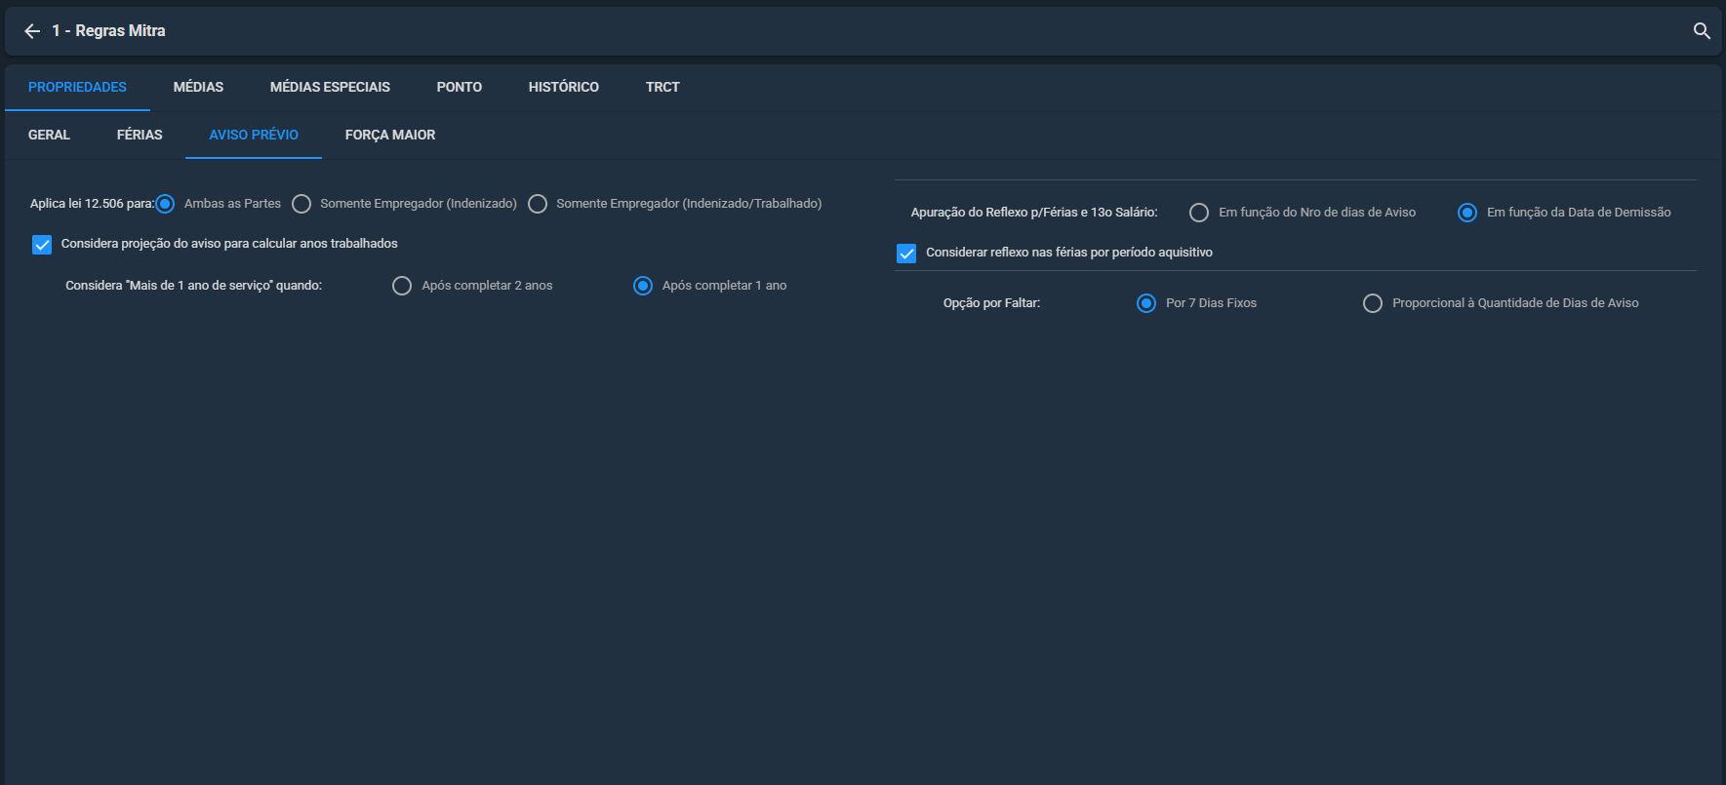Switch to the Propriedades tab
The image size is (1726, 785).
point(77,87)
